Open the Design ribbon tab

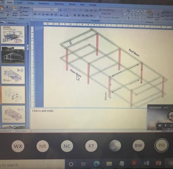point(31,3)
